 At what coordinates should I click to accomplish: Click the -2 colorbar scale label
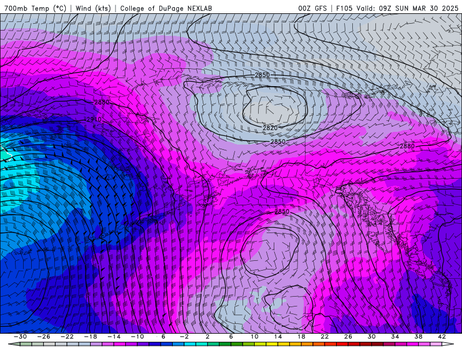184,337
